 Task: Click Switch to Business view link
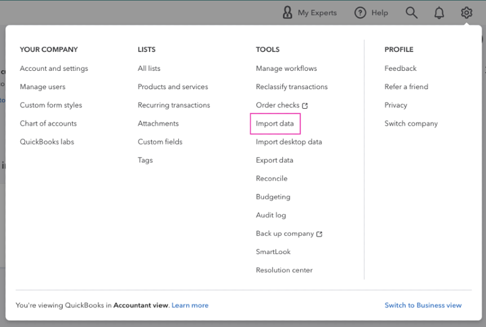pyautogui.click(x=423, y=305)
